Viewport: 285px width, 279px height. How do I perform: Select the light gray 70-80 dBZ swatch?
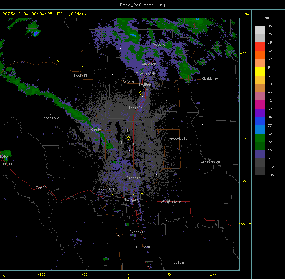(x=260, y=30)
